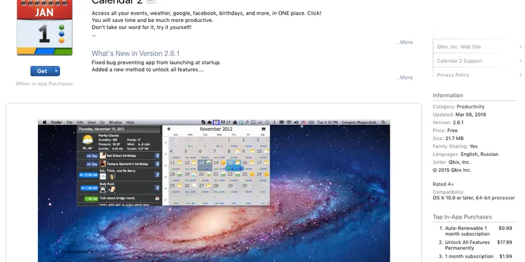Click the Productivity category link

[x=470, y=107]
